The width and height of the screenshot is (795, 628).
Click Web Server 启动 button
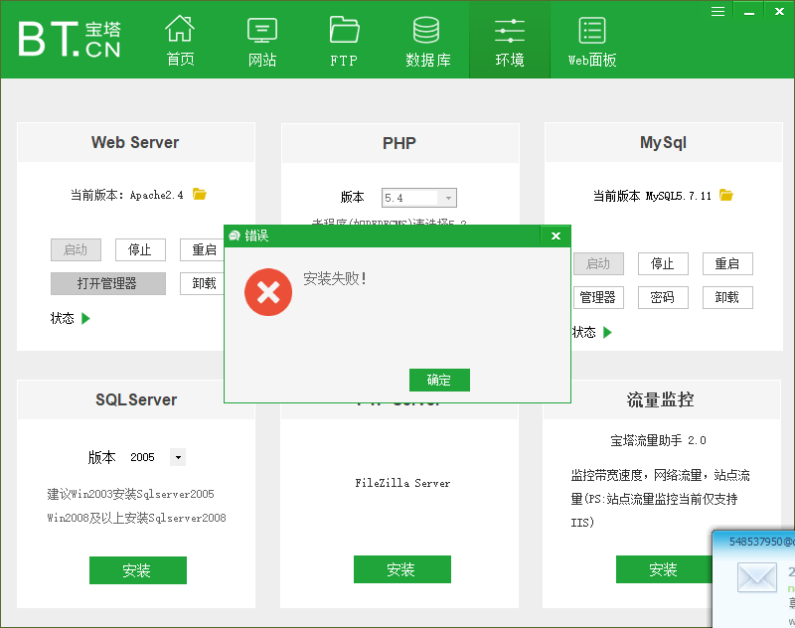[x=77, y=249]
